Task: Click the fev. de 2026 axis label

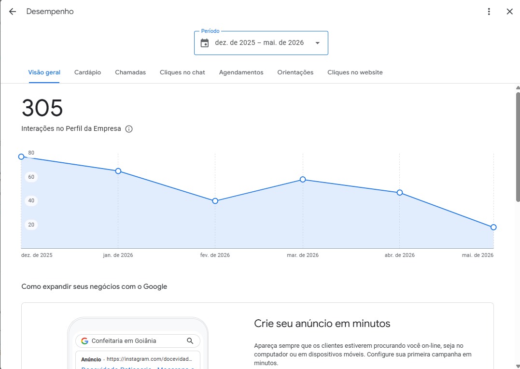Action: point(215,255)
